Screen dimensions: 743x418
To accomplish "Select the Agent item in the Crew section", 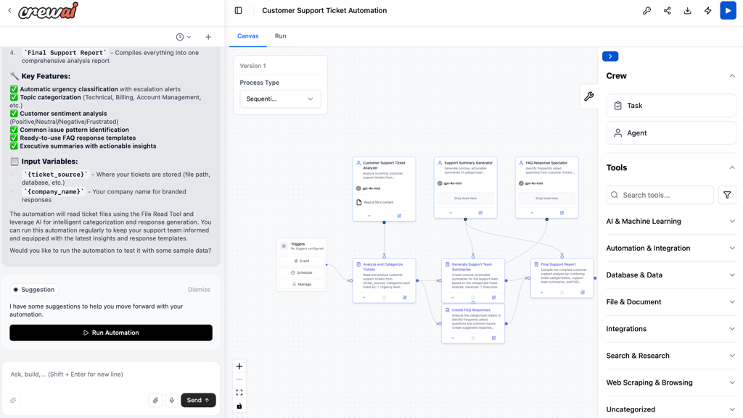I will [x=671, y=133].
